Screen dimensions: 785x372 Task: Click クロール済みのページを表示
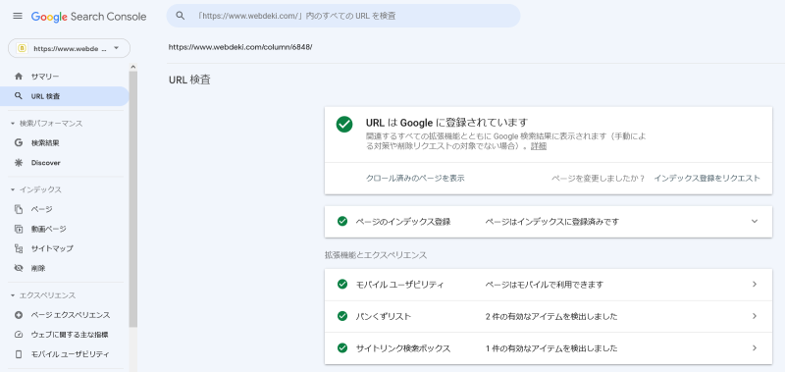click(x=415, y=179)
